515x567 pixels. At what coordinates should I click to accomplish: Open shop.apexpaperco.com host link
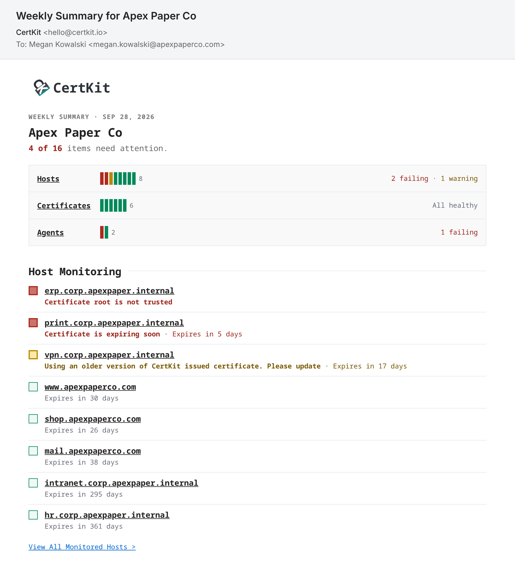pyautogui.click(x=93, y=419)
